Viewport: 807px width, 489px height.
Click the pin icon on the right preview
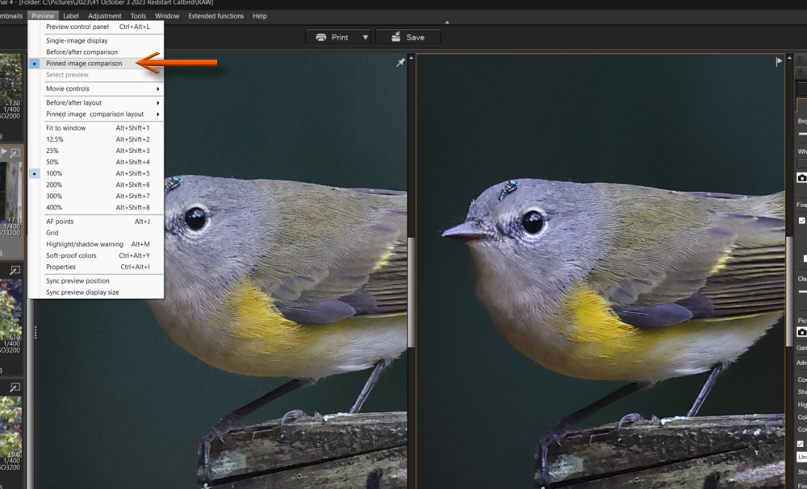777,60
